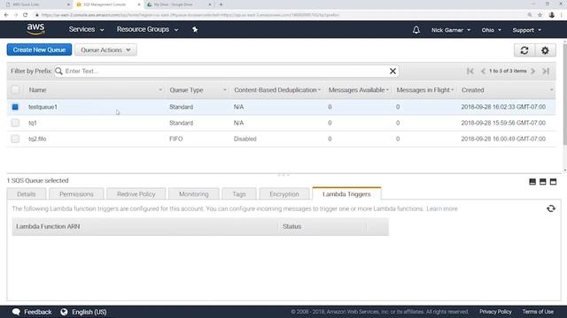Open browser profile avatar
This screenshot has width=567, height=318.
click(x=551, y=15)
